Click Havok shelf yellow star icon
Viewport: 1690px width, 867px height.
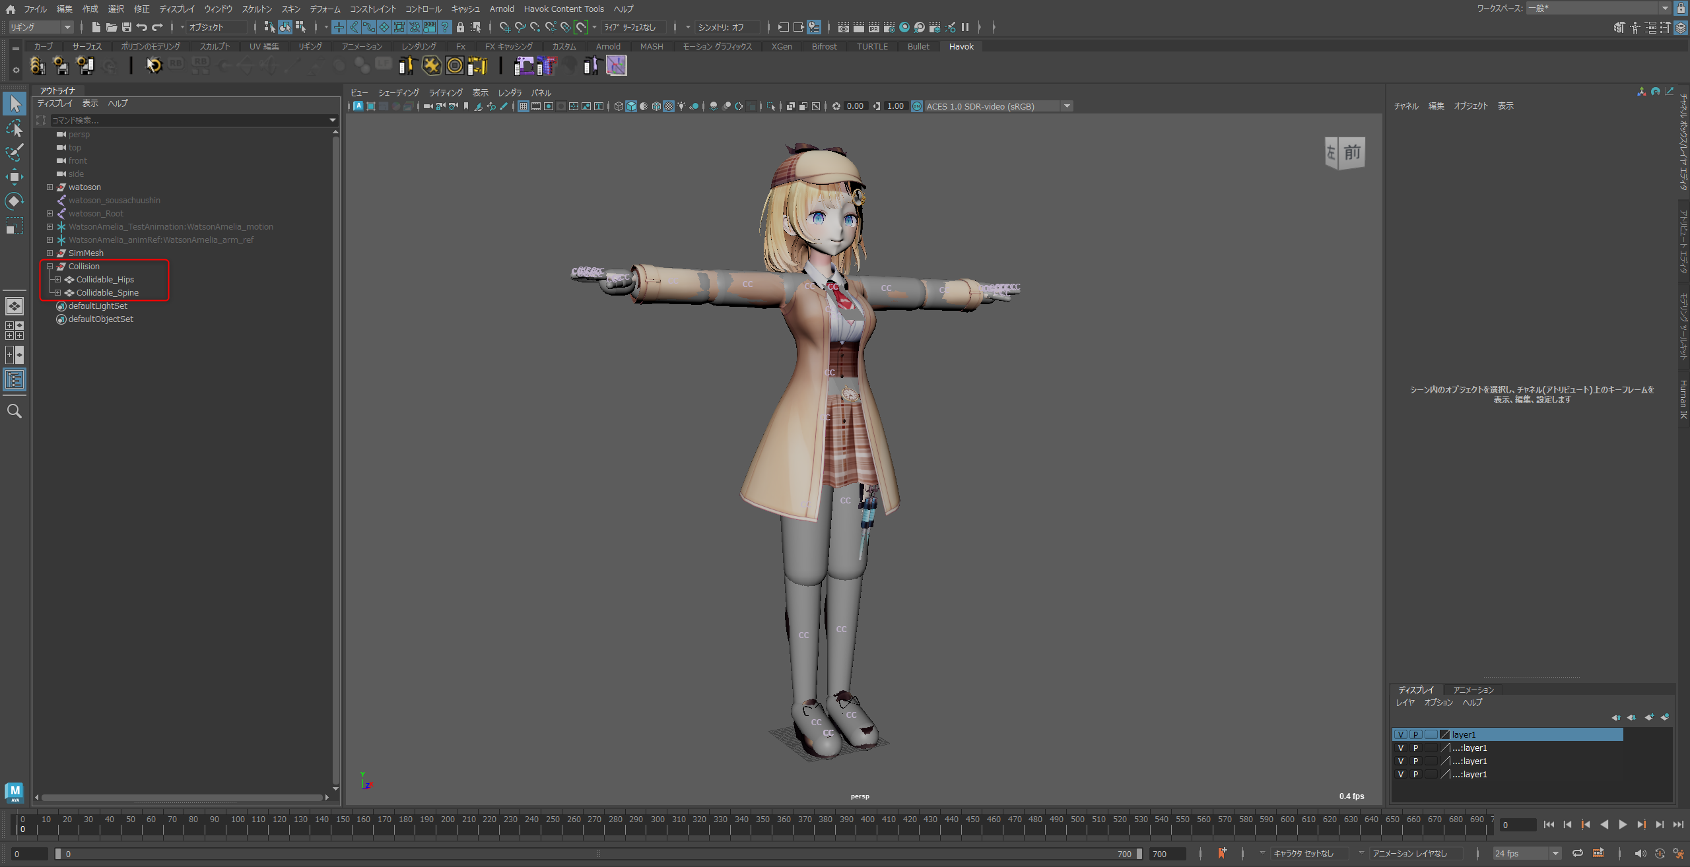click(431, 65)
